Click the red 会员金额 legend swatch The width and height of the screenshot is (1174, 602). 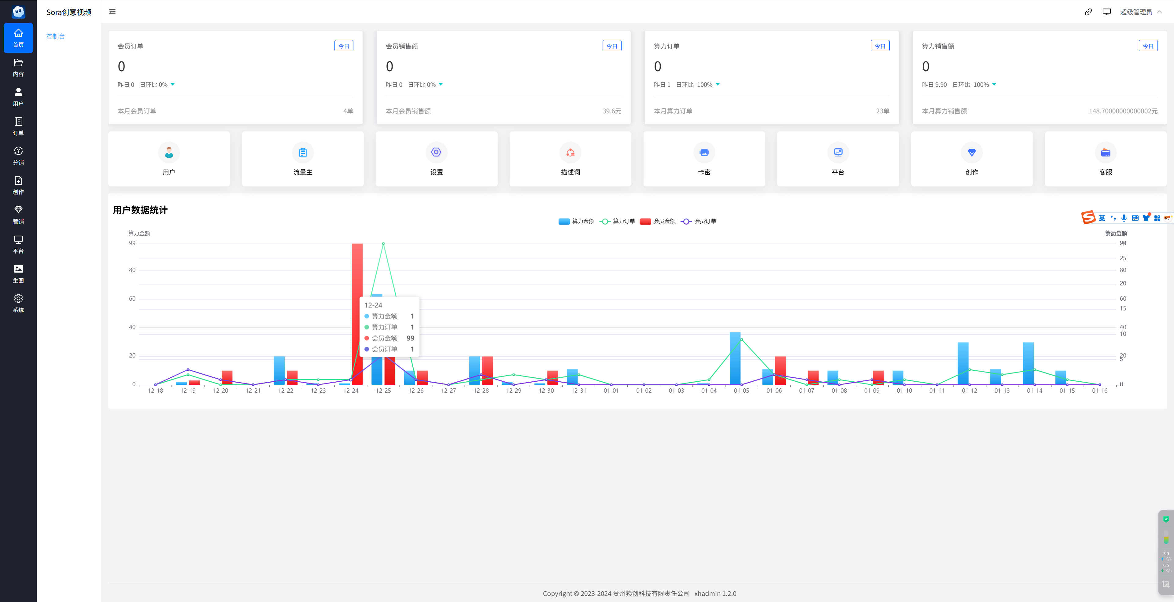(x=645, y=221)
